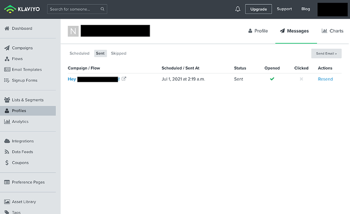Click the N profile avatar
This screenshot has width=350, height=214.
73,31
